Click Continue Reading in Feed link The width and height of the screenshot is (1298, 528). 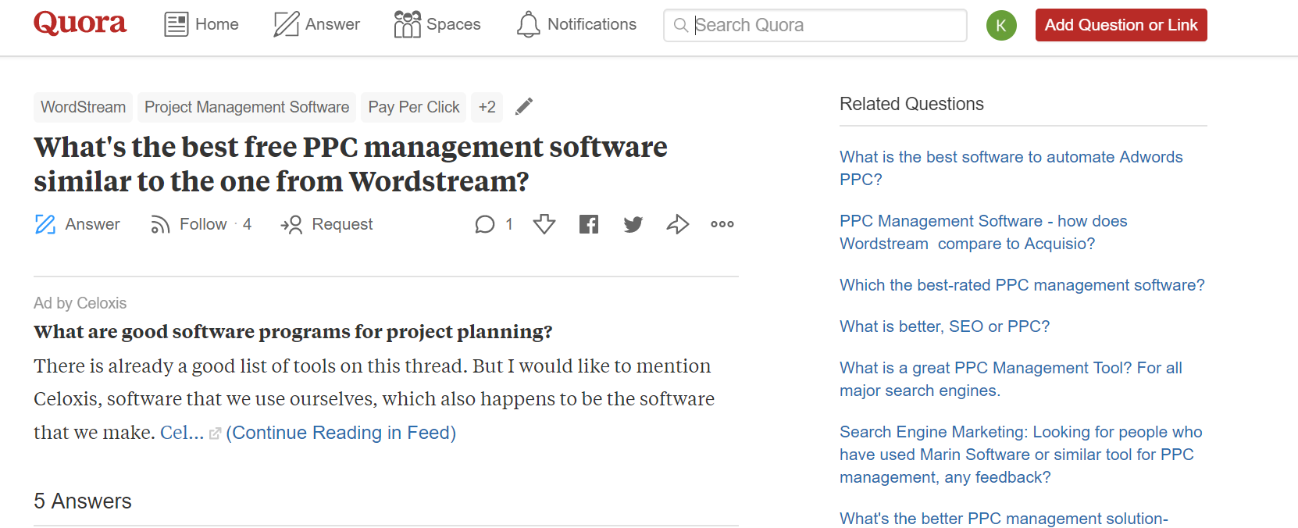coord(341,433)
